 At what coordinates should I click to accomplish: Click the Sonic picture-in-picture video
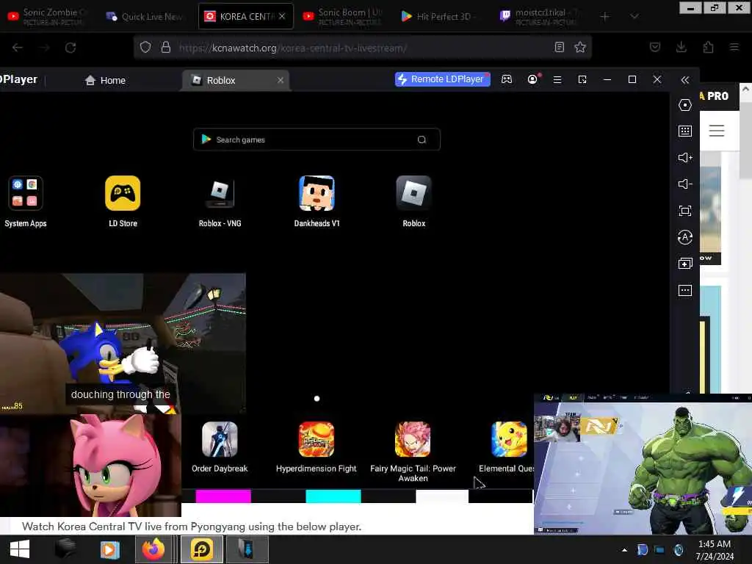pos(123,343)
